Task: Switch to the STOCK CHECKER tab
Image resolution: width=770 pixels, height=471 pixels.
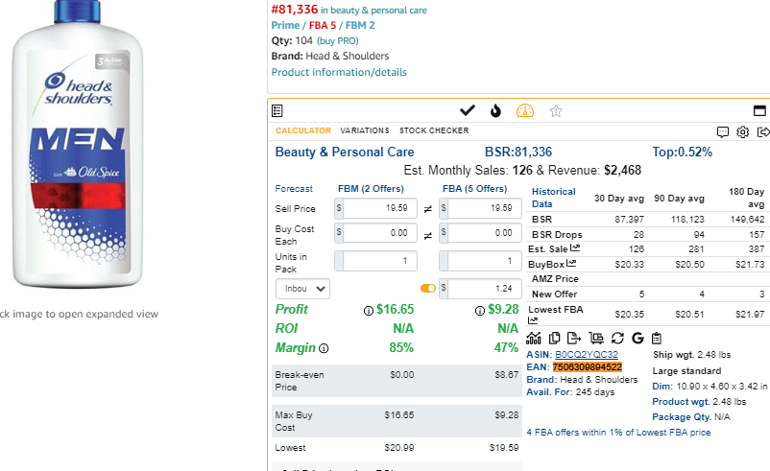Action: 434,130
